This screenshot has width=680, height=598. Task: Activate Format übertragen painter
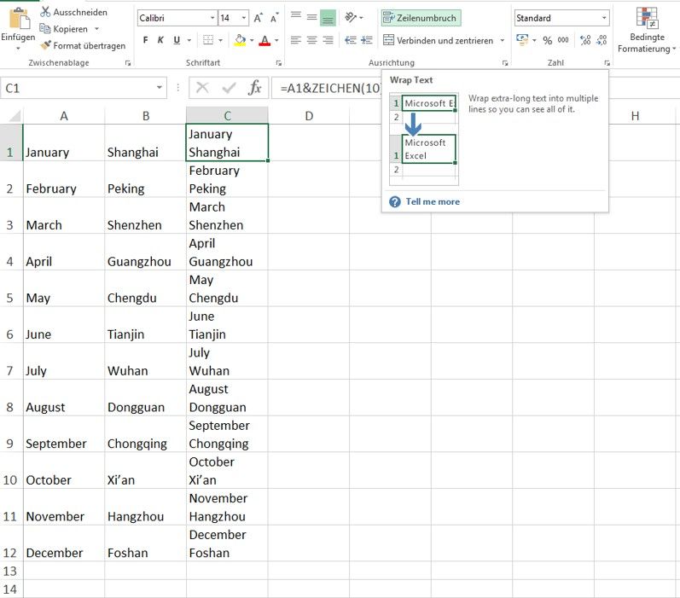[83, 45]
